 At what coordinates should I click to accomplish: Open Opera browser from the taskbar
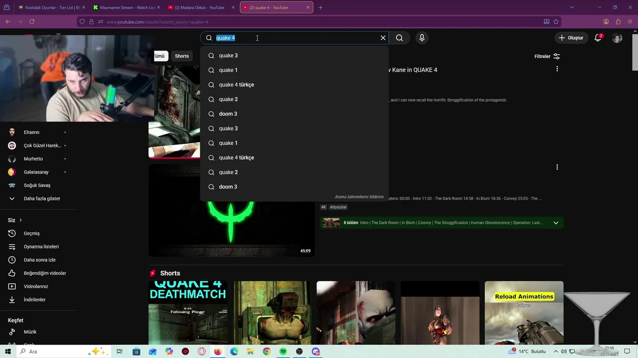tap(202, 352)
